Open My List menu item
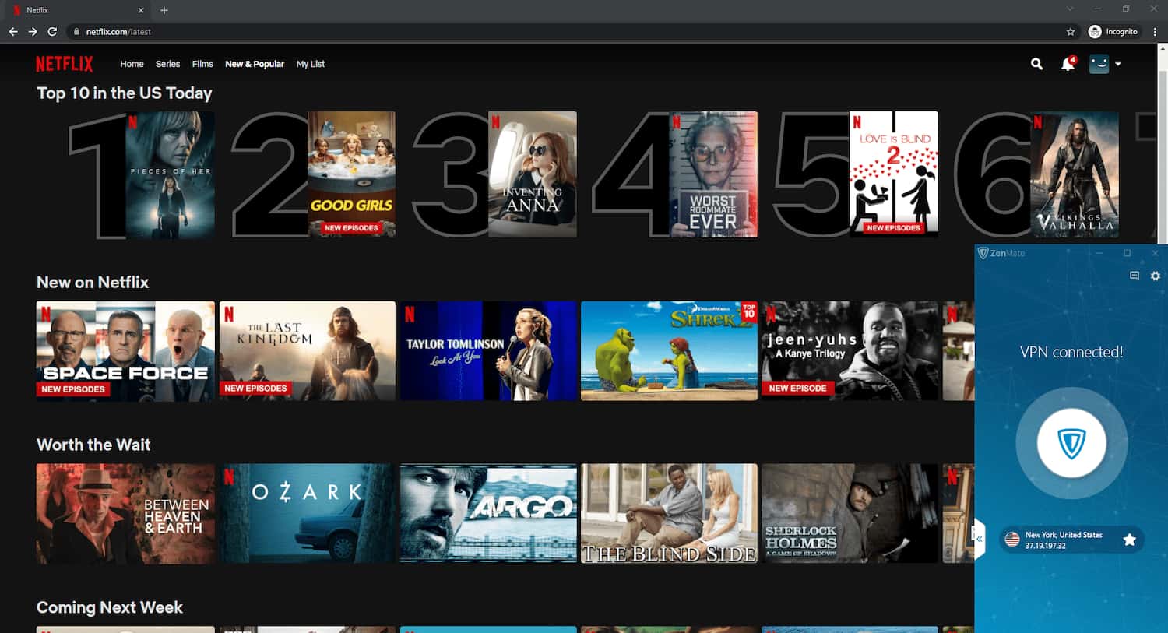The width and height of the screenshot is (1168, 633). point(311,64)
